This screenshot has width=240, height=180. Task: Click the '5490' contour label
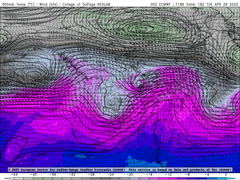point(187,64)
